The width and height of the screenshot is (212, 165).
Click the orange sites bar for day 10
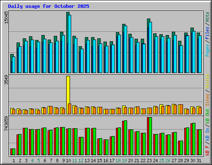pyautogui.click(x=70, y=109)
